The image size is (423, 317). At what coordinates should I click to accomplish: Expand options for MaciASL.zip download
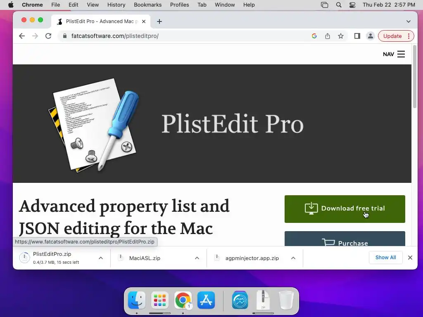(197, 258)
